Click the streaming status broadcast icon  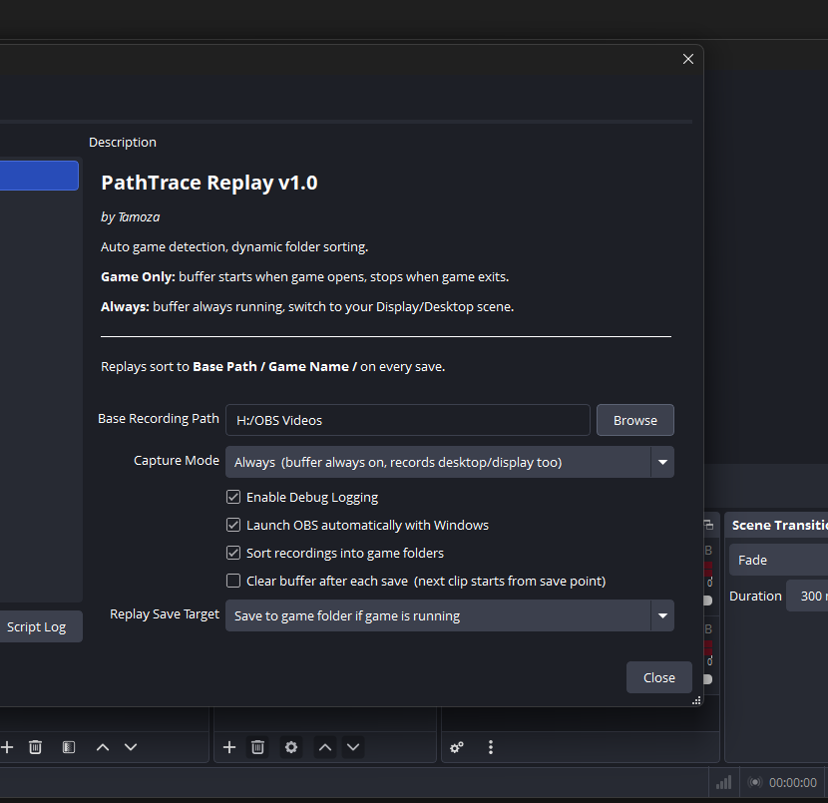click(755, 782)
